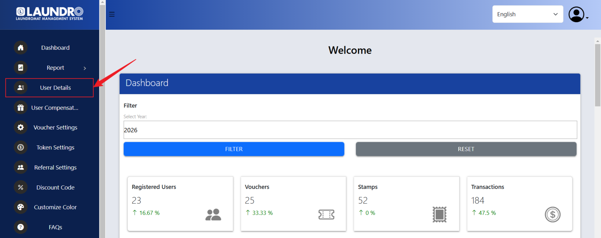Open the user profile avatar menu
Viewport: 601px width, 238px height.
pyautogui.click(x=576, y=15)
